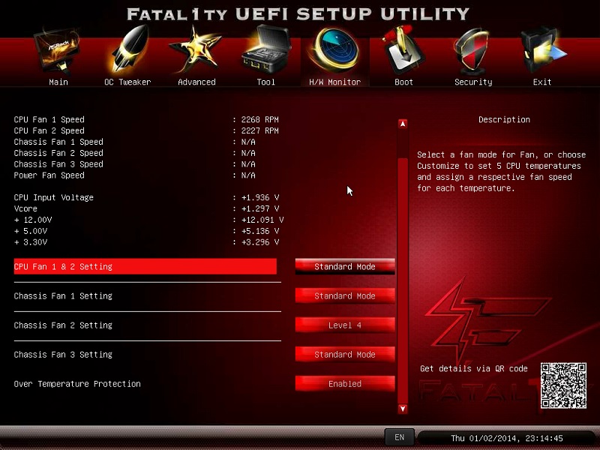
Task: Expand Chassis Fan 2 Level 4 selector
Action: point(345,325)
